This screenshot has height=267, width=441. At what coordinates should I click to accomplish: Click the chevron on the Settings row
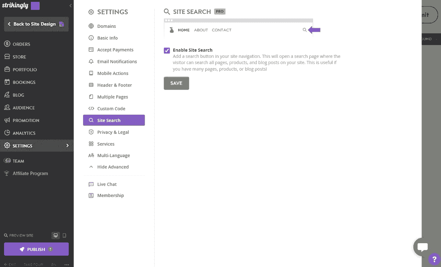point(68,145)
